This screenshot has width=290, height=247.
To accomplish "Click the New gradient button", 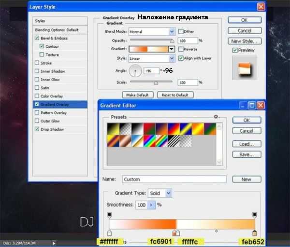I will pyautogui.click(x=246, y=179).
